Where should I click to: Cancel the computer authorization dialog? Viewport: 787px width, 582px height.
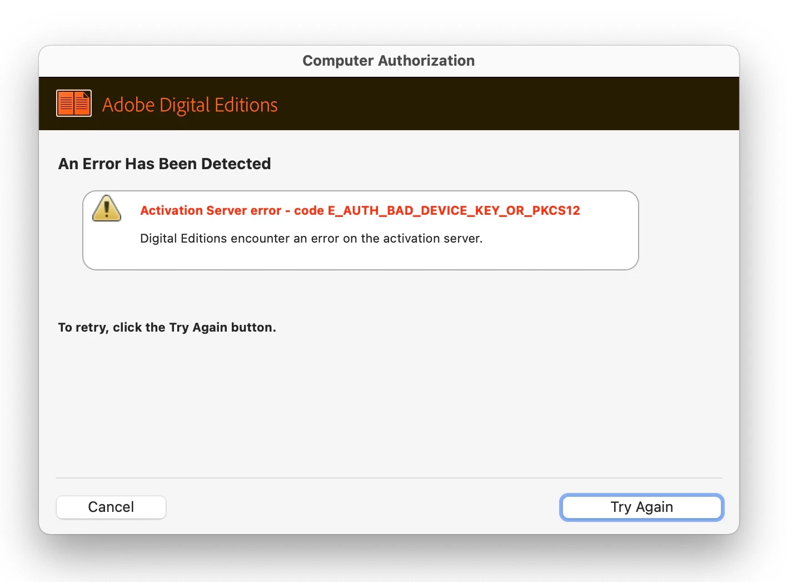click(111, 507)
